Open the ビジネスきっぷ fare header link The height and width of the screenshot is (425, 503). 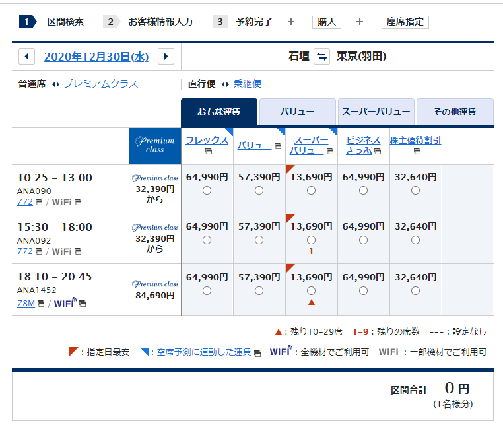point(363,146)
